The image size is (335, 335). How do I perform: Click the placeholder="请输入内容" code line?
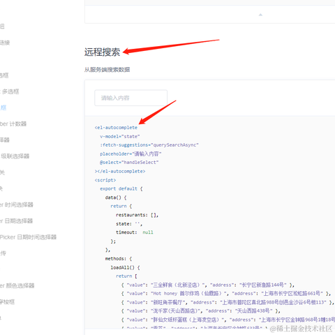pos(131,154)
